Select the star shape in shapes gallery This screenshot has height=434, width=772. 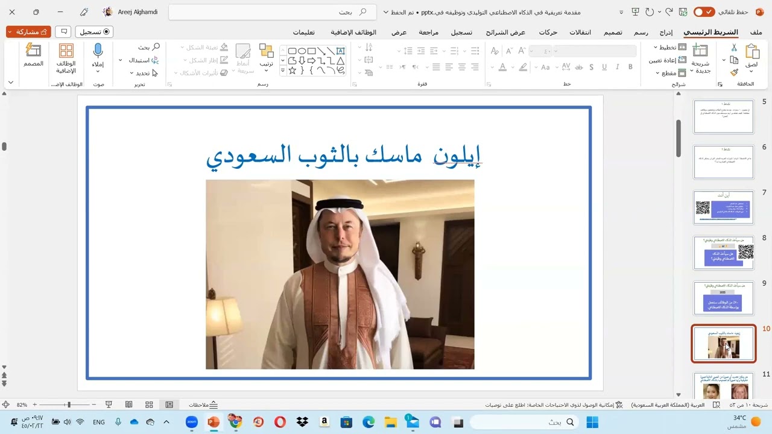tap(292, 71)
